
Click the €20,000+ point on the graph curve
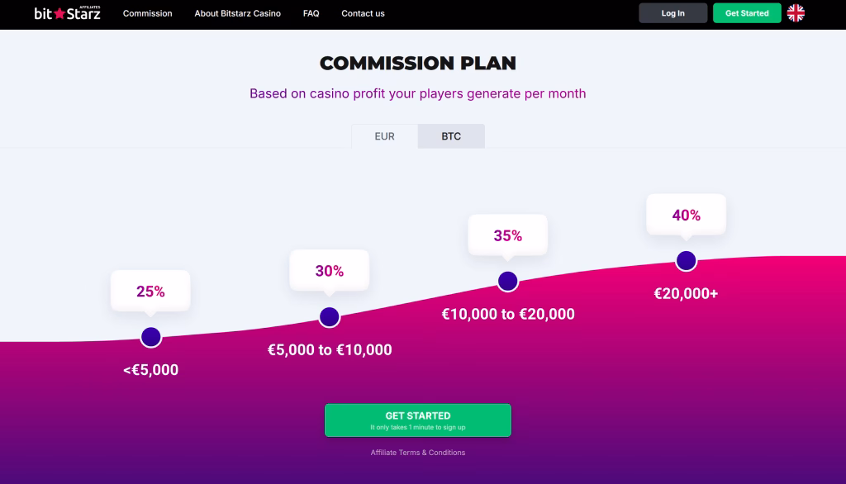[x=686, y=259]
